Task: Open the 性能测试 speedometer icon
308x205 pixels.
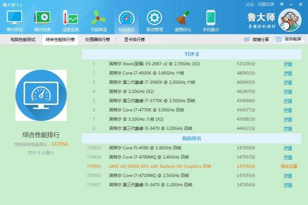Action: click(x=127, y=18)
